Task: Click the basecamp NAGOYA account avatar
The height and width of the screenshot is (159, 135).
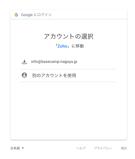Action: [24, 62]
